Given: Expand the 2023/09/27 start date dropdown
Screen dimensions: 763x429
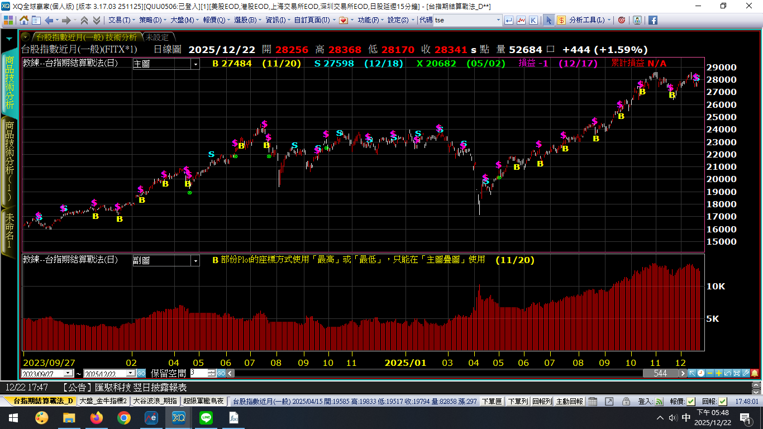Looking at the screenshot, I should pyautogui.click(x=68, y=373).
